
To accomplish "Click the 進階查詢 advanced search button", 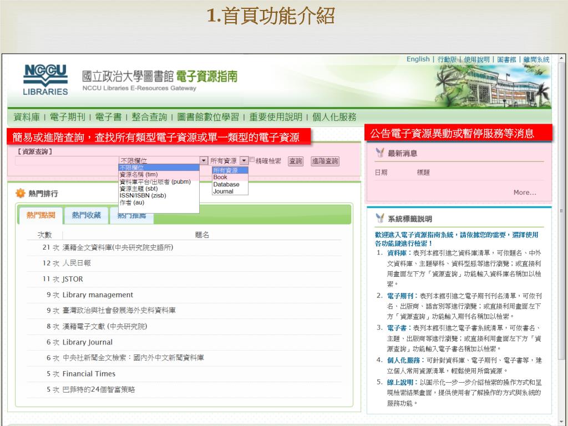I will (x=325, y=161).
